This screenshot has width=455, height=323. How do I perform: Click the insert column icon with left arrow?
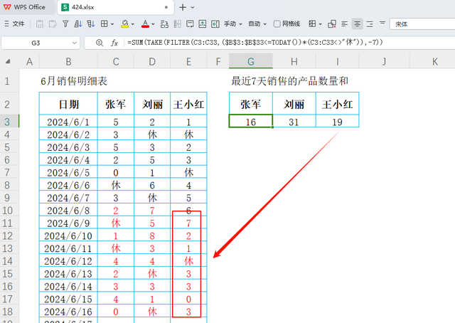215,23
